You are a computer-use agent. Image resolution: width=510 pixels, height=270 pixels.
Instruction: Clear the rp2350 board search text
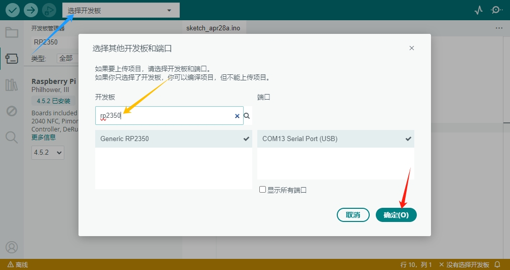(x=237, y=116)
